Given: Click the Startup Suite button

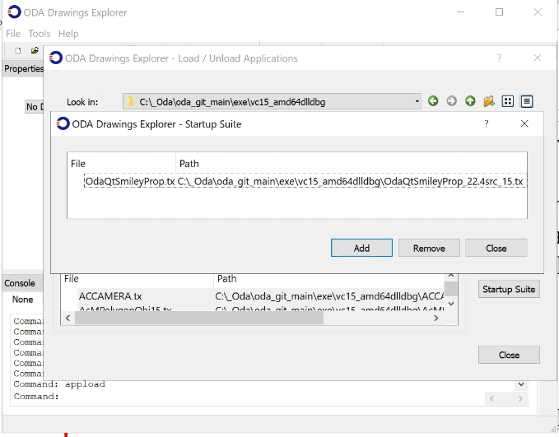Looking at the screenshot, I should (509, 289).
